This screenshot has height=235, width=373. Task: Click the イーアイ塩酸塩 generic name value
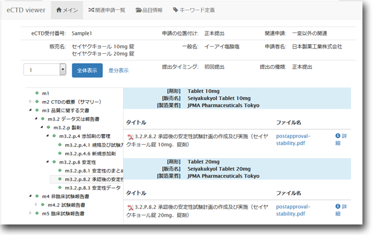[221, 47]
